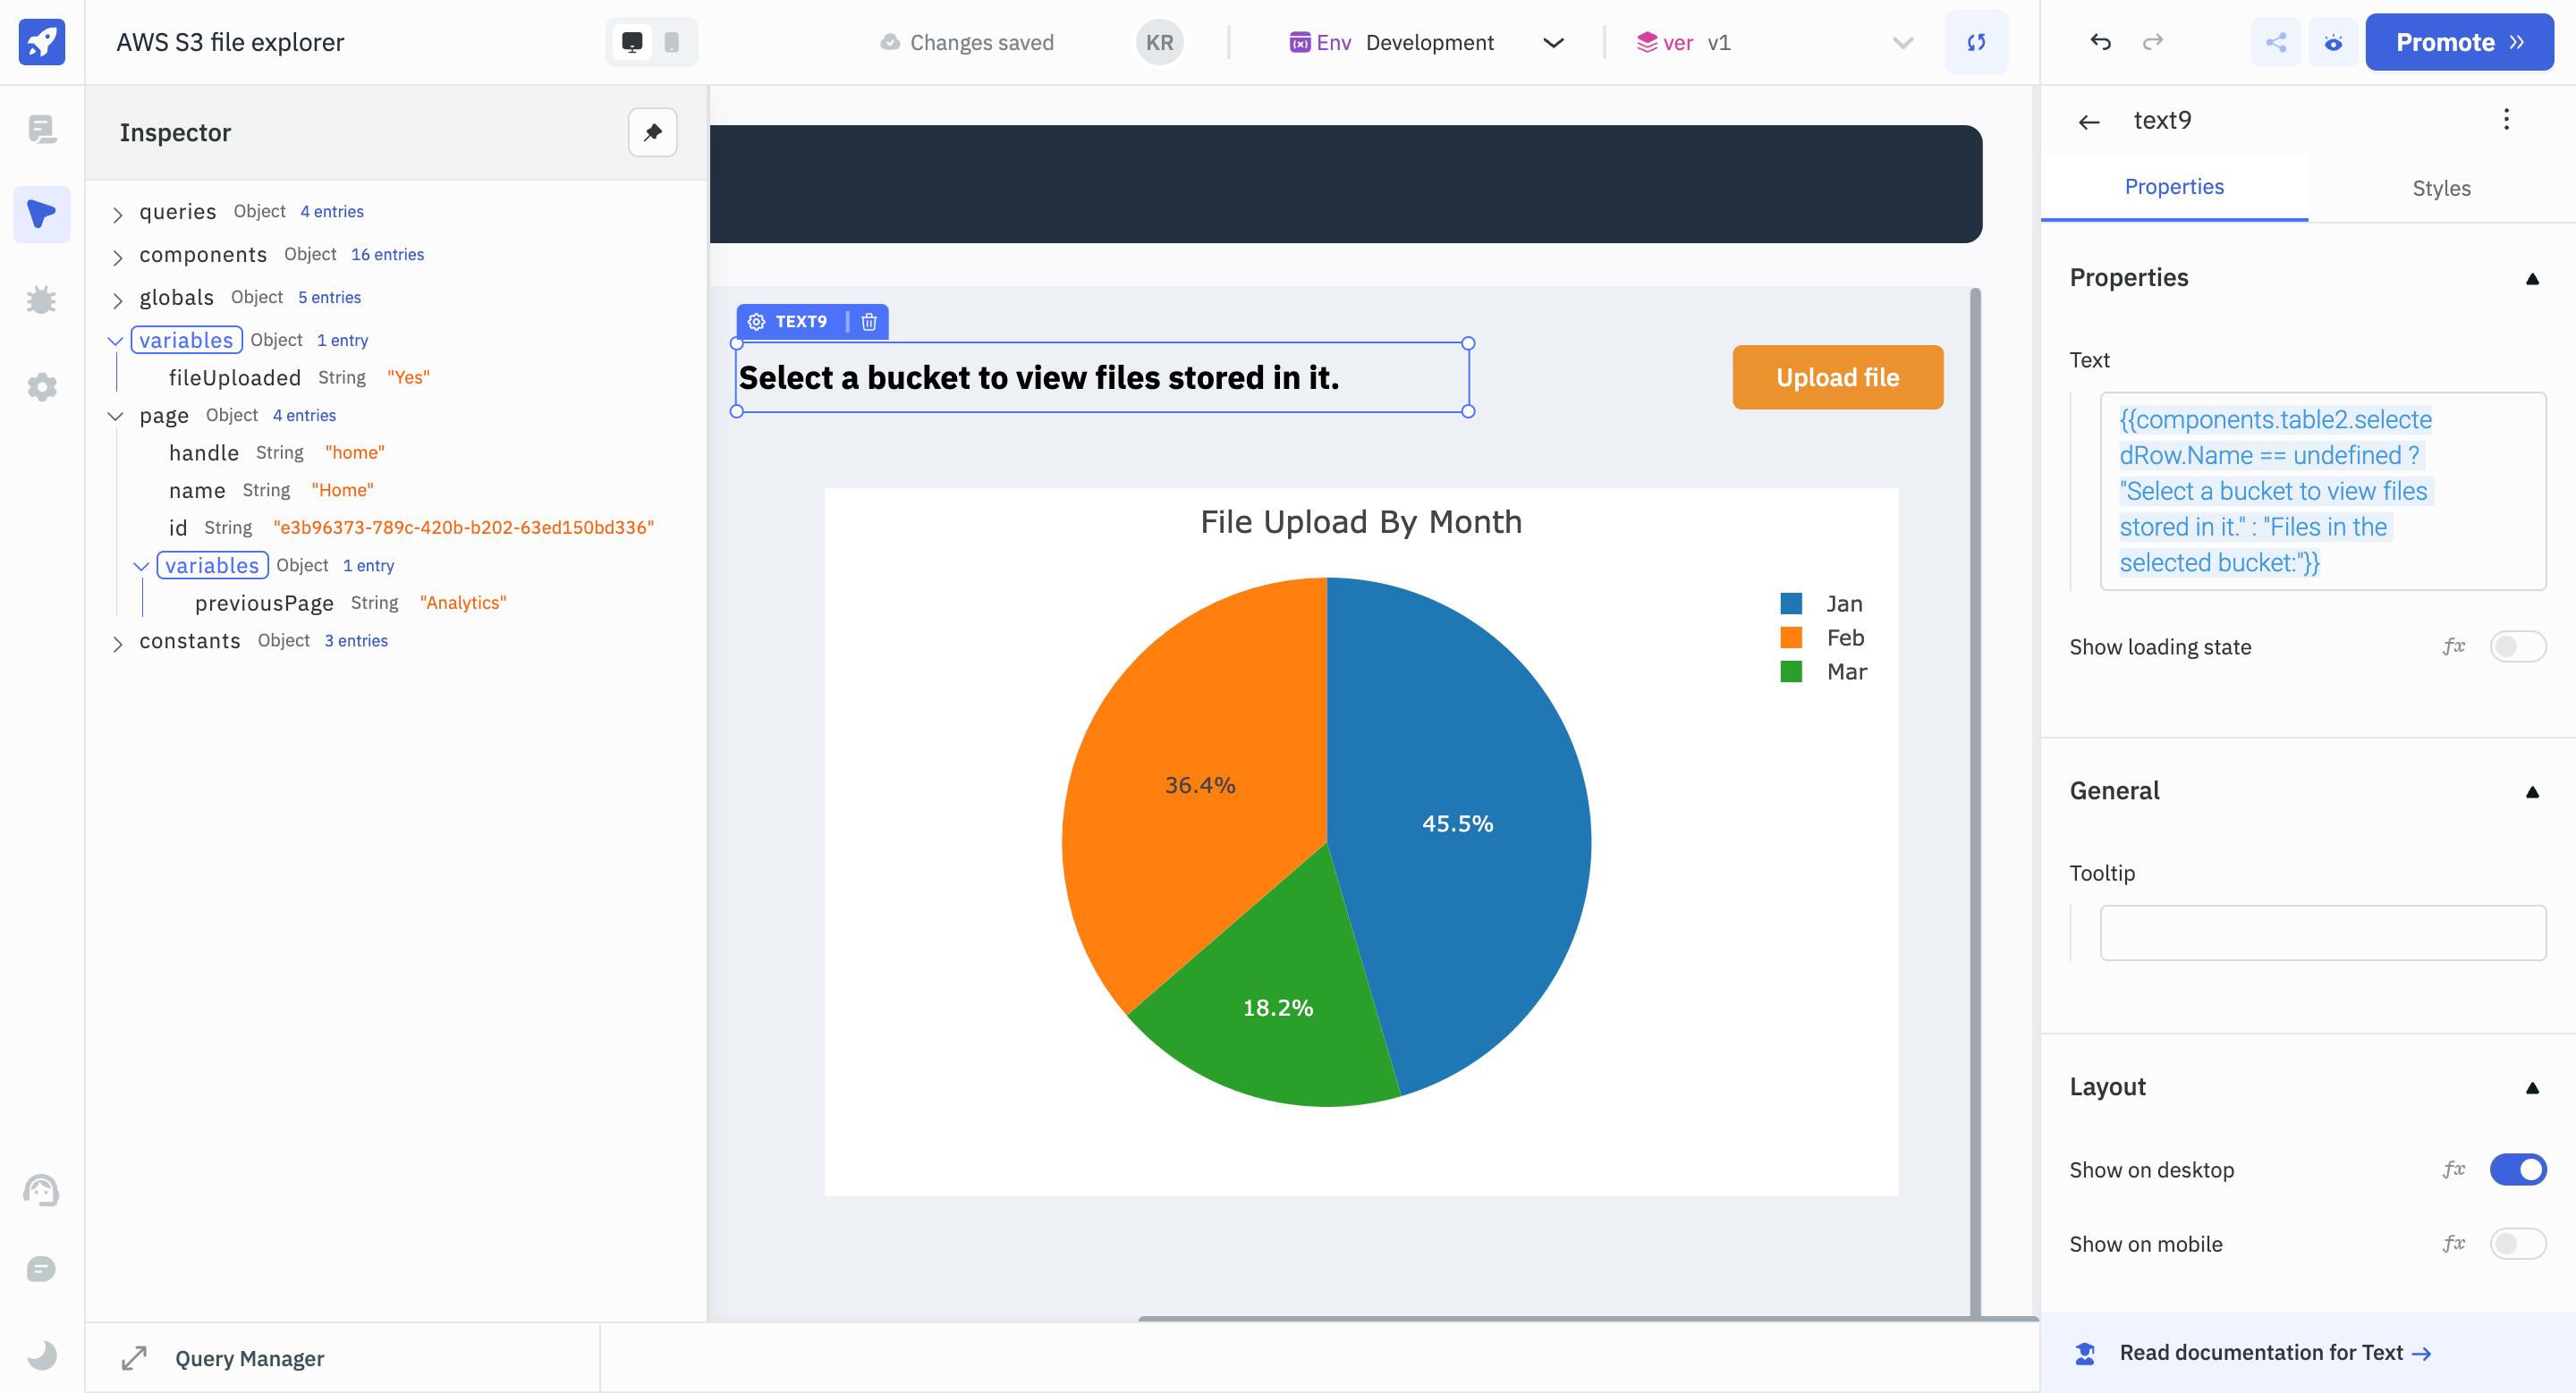Open TEXT9 widget settings gear
The height and width of the screenshot is (1393, 2576).
757,322
